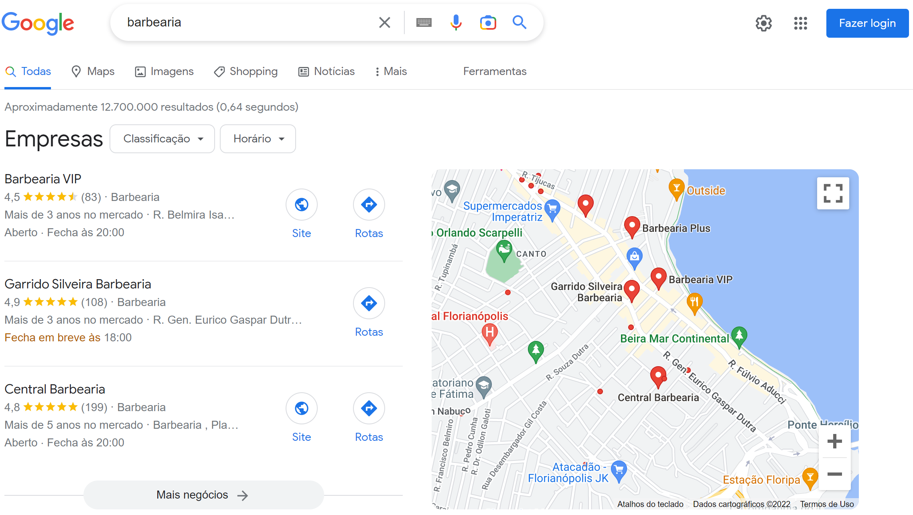Open Ferramentas search tools
Screen dimensions: 913x515
495,71
